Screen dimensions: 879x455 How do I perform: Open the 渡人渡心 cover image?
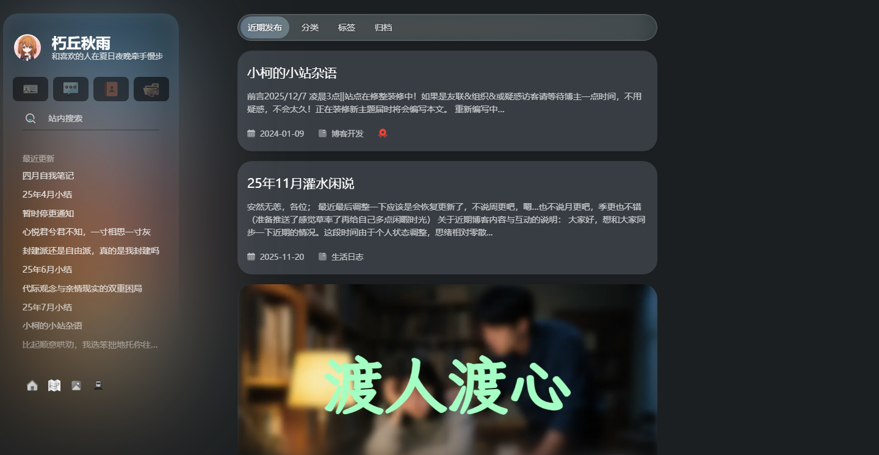(x=447, y=370)
